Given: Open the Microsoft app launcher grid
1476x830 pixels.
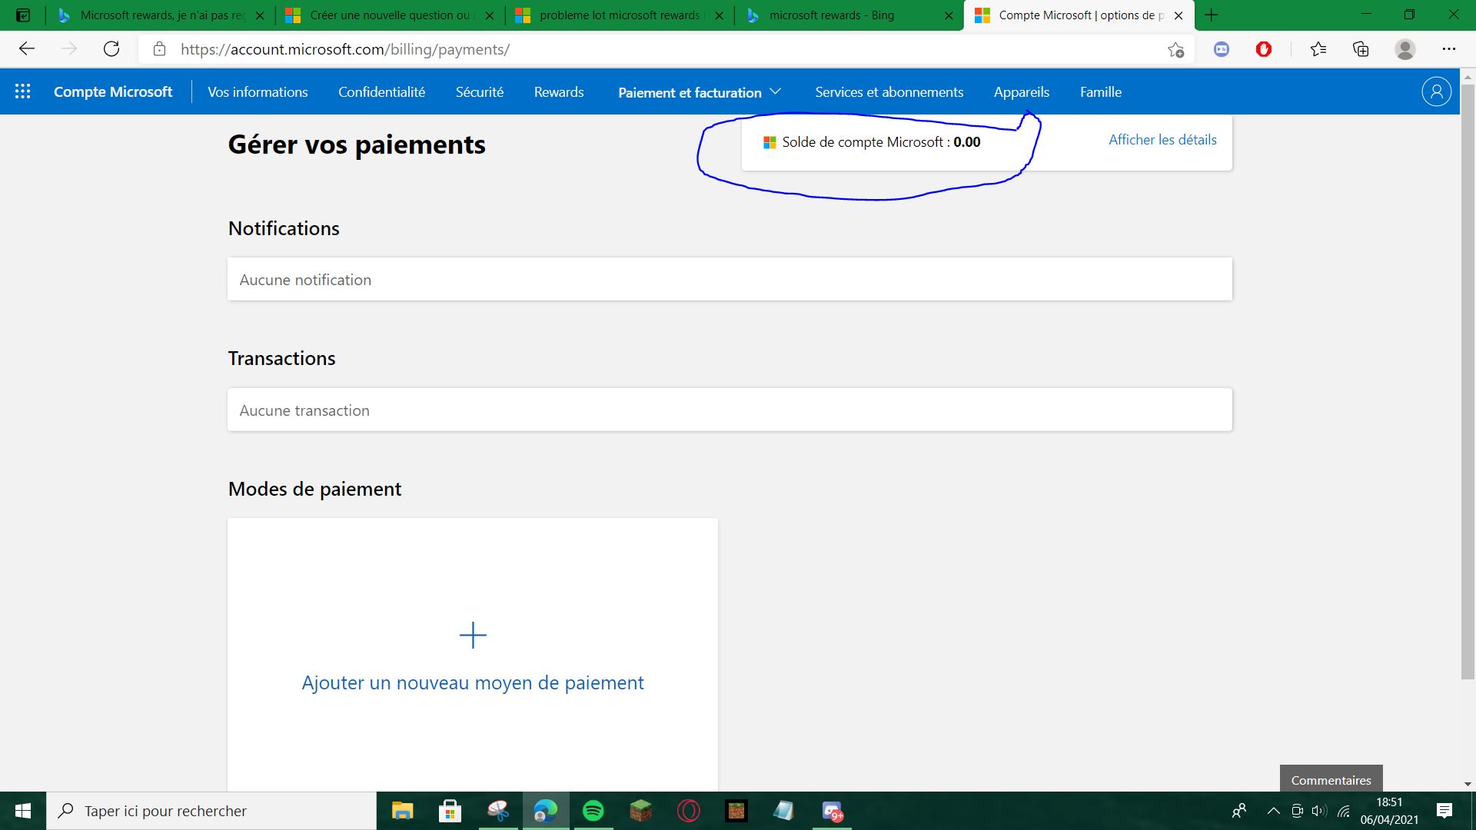Looking at the screenshot, I should coord(22,91).
